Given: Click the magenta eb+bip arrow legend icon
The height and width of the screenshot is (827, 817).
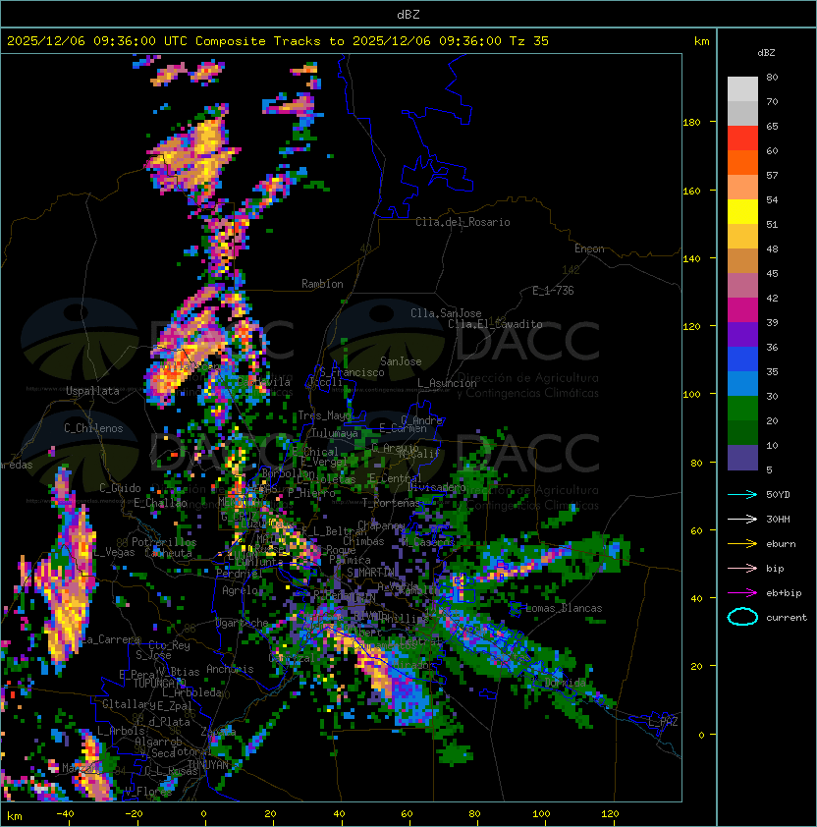Looking at the screenshot, I should (742, 593).
